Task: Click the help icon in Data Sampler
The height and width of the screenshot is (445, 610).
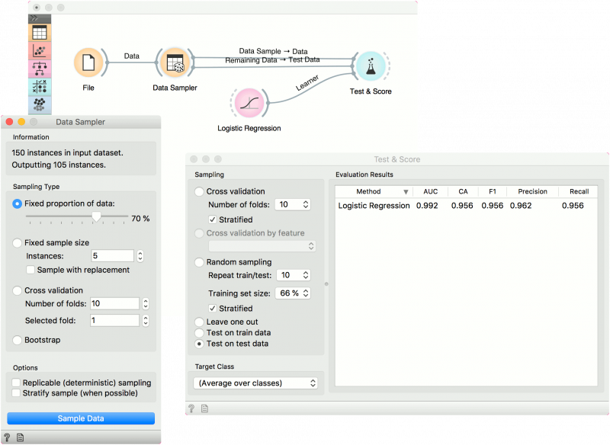Action: coord(8,437)
